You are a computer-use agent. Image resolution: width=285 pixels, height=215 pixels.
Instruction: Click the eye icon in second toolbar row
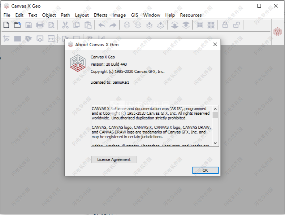click(7, 39)
